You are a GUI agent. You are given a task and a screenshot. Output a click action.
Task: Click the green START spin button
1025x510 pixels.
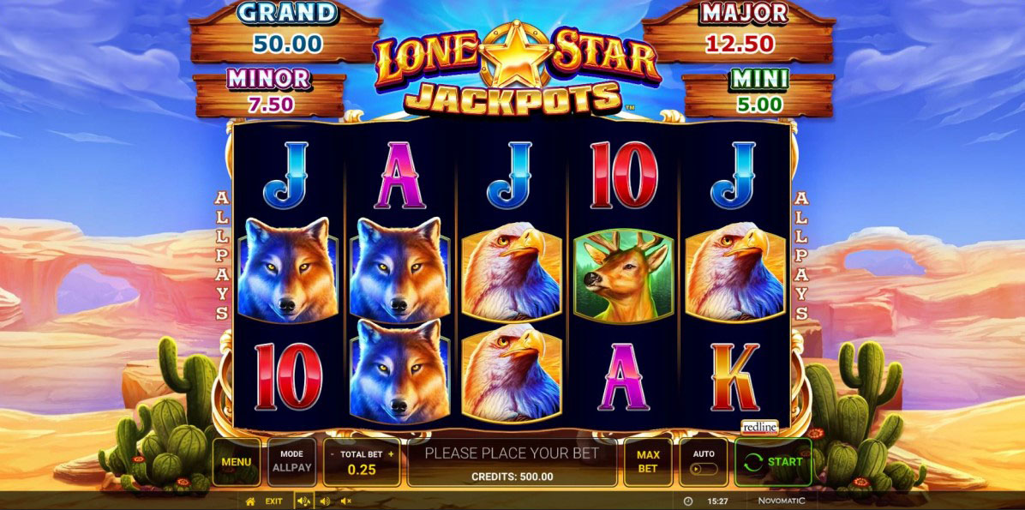click(x=773, y=462)
